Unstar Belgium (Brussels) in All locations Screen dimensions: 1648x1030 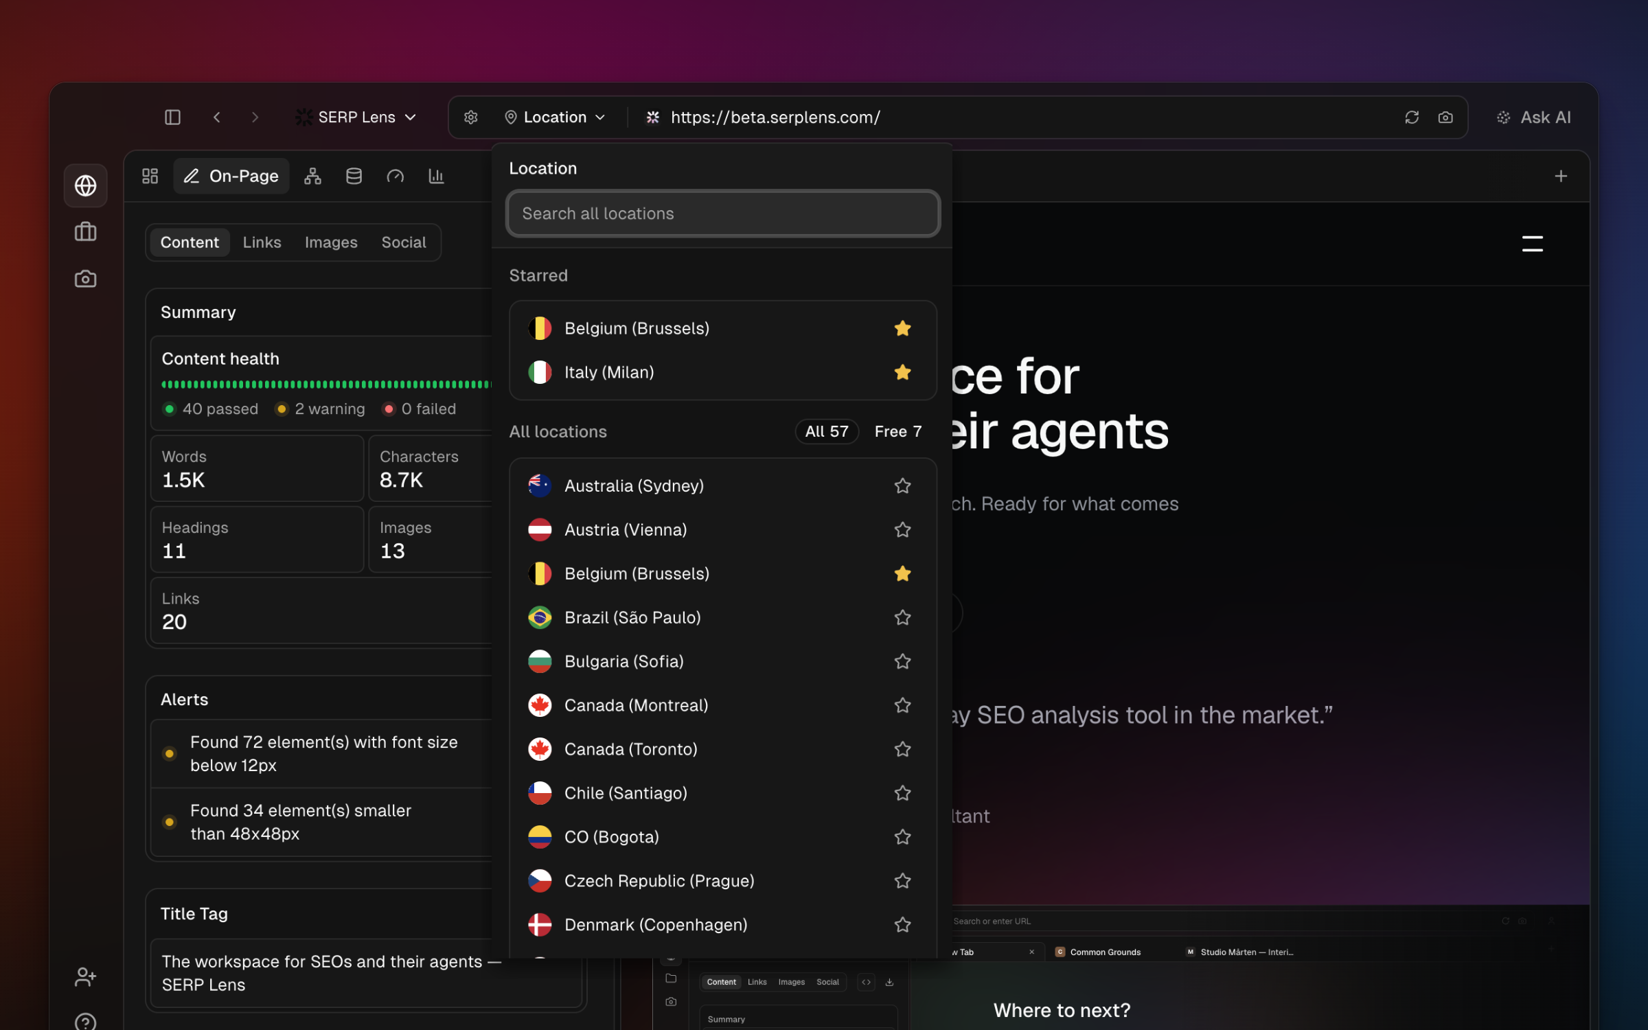[x=902, y=573]
